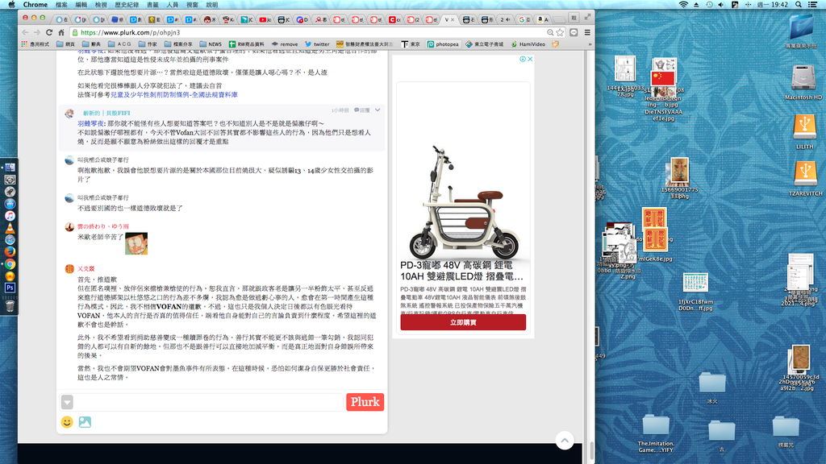Open the Trash in the dock

tap(10, 305)
